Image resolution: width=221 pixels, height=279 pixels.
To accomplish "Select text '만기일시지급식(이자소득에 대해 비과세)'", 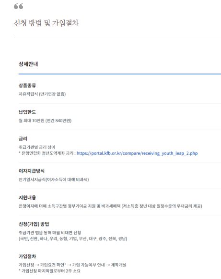I will (x=54, y=179).
